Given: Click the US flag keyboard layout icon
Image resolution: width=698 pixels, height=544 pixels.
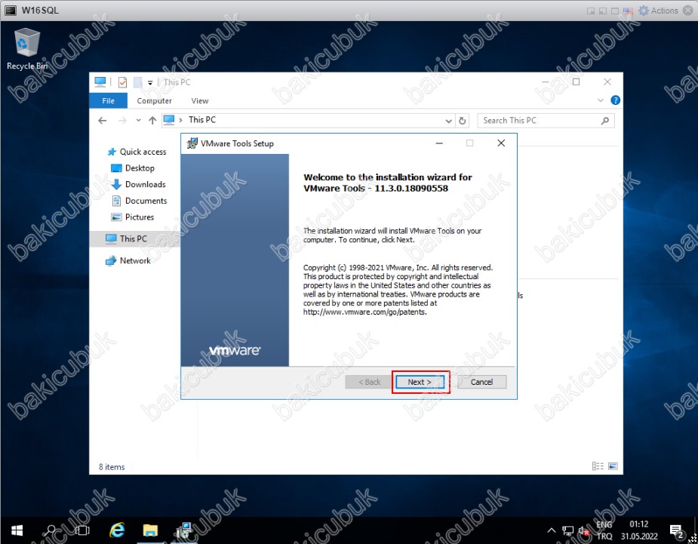Looking at the screenshot, I should [628, 11].
